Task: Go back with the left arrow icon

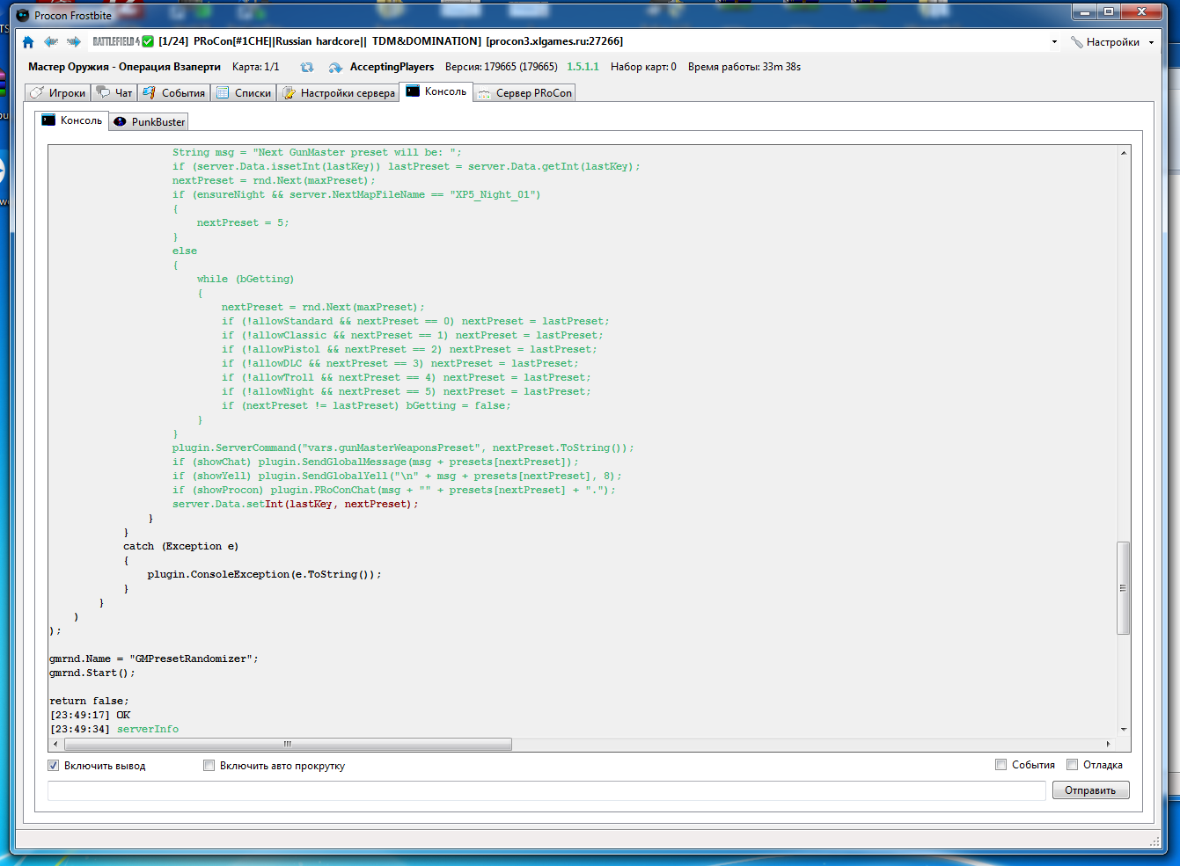Action: click(x=51, y=41)
